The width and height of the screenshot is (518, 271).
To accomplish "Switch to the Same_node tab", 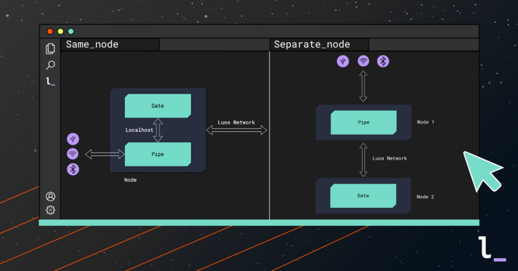I will click(110, 44).
